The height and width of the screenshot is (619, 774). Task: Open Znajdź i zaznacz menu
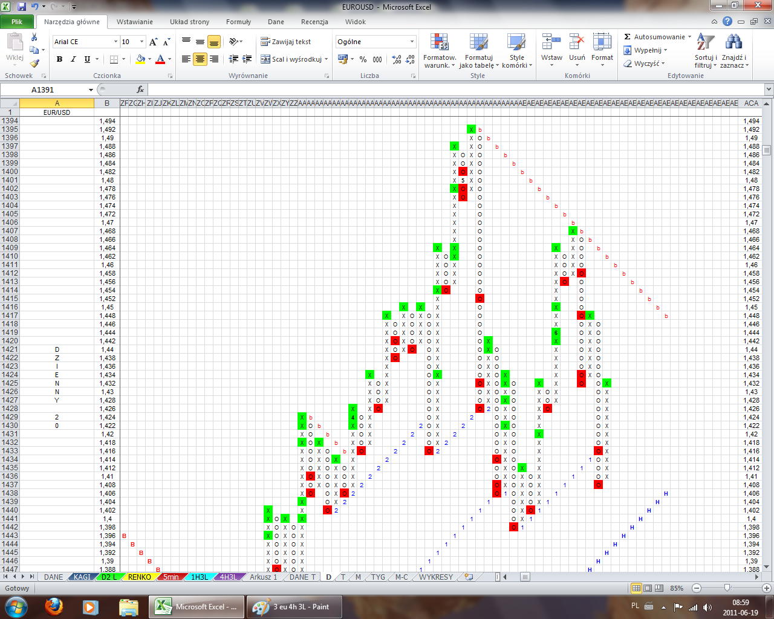tap(734, 51)
